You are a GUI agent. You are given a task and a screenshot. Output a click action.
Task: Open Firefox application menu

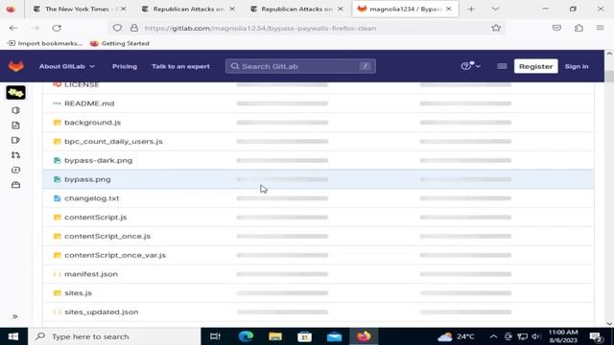click(600, 28)
